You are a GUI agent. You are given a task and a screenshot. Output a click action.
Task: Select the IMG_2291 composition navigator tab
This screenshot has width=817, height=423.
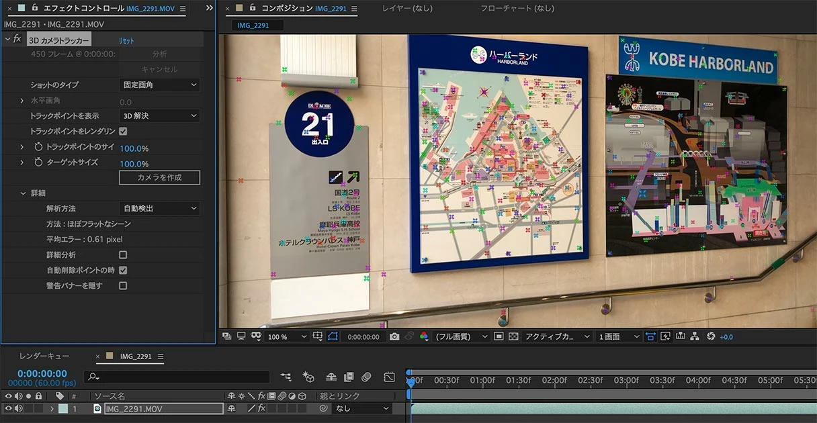tap(258, 25)
